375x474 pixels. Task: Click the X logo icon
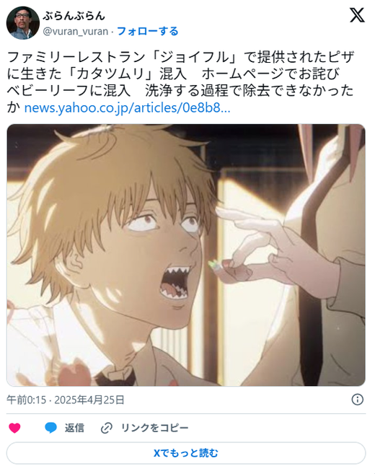click(x=357, y=15)
